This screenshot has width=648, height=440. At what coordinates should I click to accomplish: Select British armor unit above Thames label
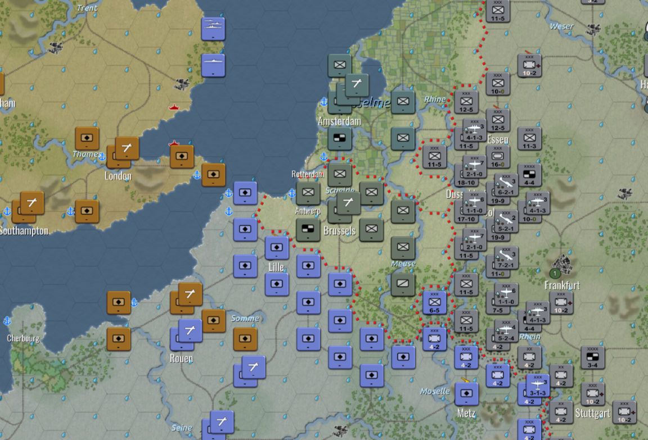(x=87, y=139)
